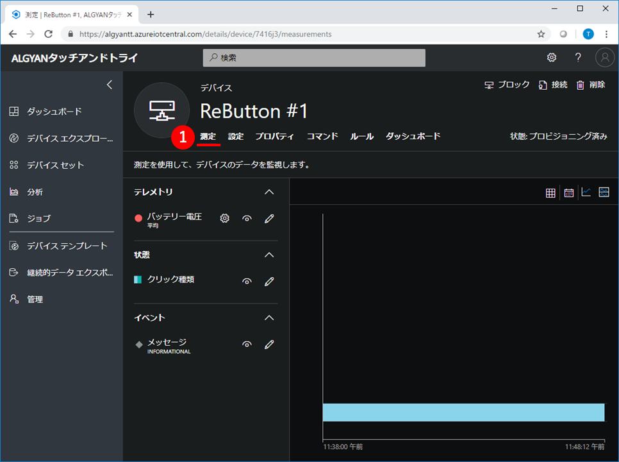
Task: Toggle visibility of バッテリー電圧
Action: coord(247,218)
